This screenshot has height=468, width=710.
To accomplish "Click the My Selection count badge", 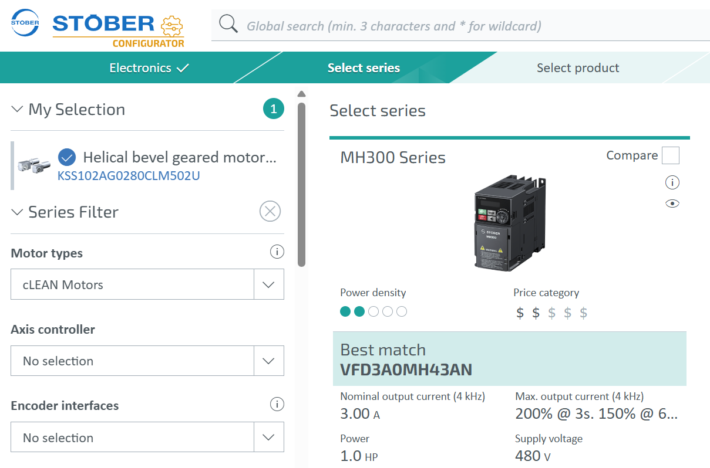I will click(274, 108).
